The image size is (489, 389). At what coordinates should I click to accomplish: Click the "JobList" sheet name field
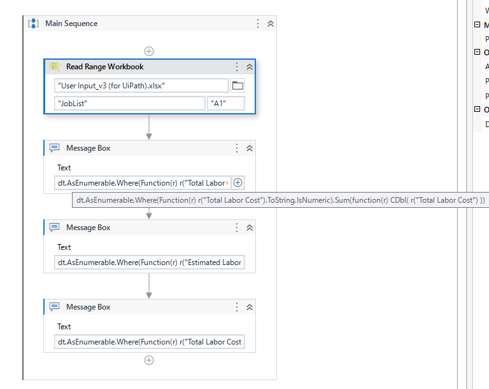coord(130,103)
